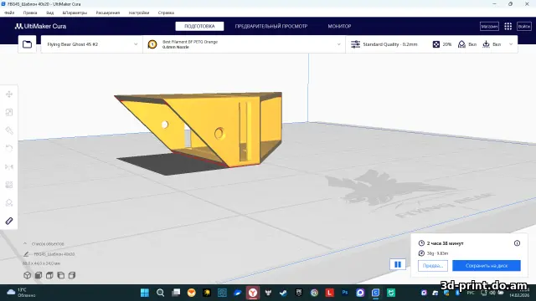Open Yandex Browser from the taskbar
536x301 pixels.
pyautogui.click(x=253, y=293)
